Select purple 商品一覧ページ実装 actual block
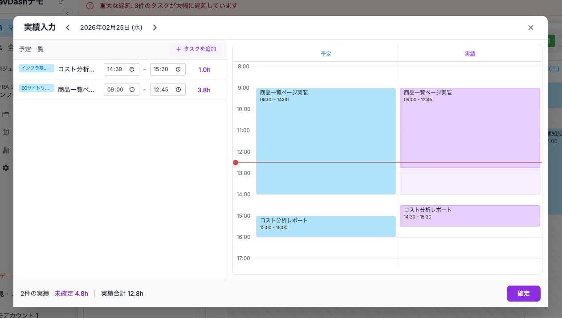The height and width of the screenshot is (318, 562). point(470,129)
